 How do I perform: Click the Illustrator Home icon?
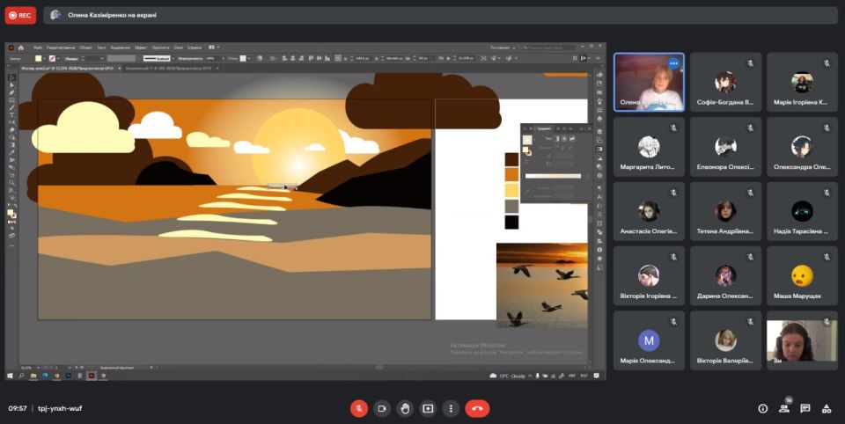(x=20, y=48)
